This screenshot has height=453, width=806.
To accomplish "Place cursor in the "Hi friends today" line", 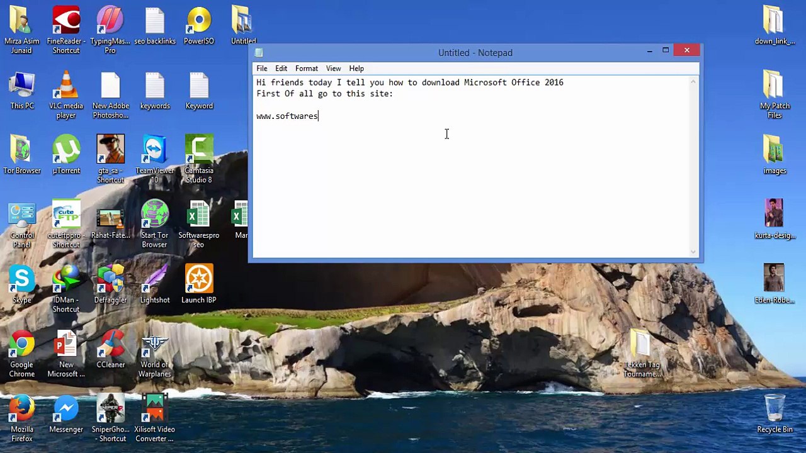I will click(410, 82).
